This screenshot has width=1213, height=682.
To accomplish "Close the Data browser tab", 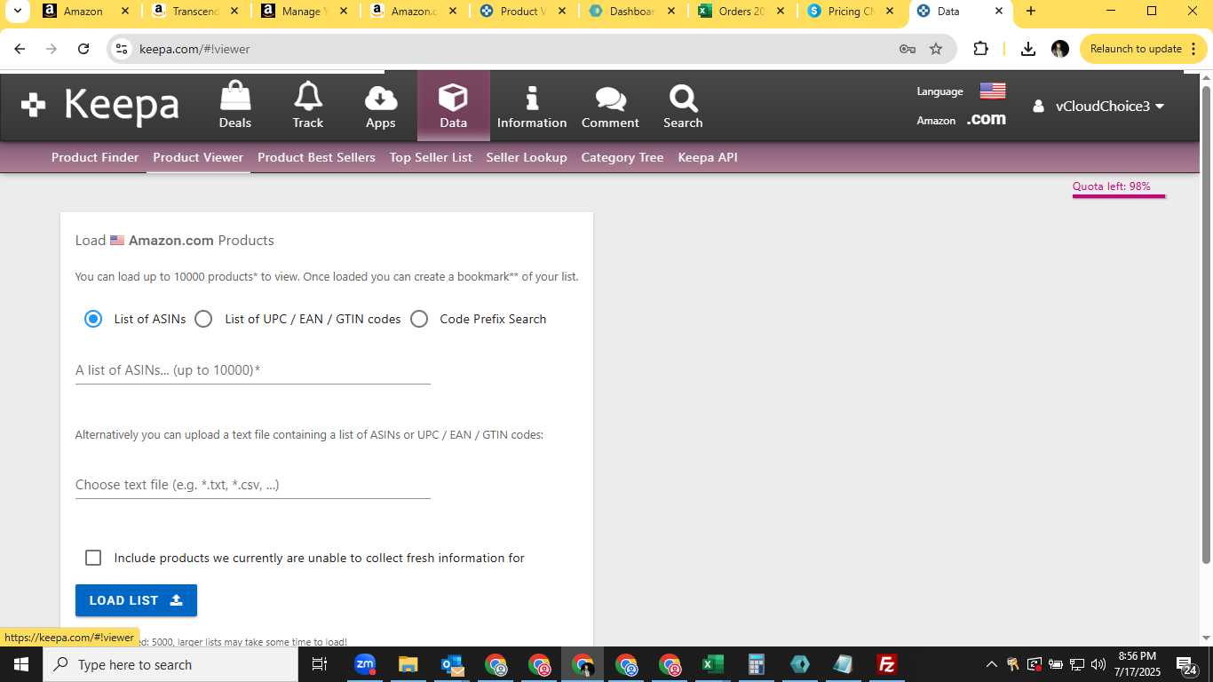I will pyautogui.click(x=999, y=12).
